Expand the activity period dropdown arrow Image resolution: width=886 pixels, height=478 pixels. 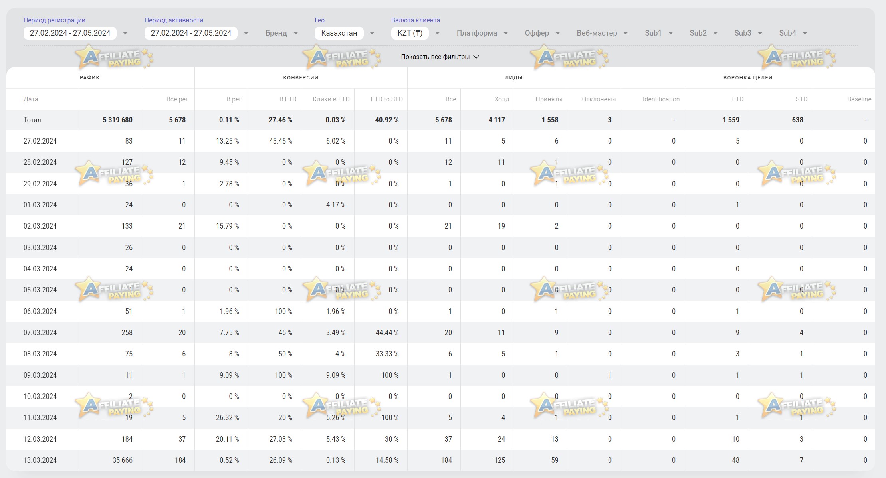(x=246, y=33)
